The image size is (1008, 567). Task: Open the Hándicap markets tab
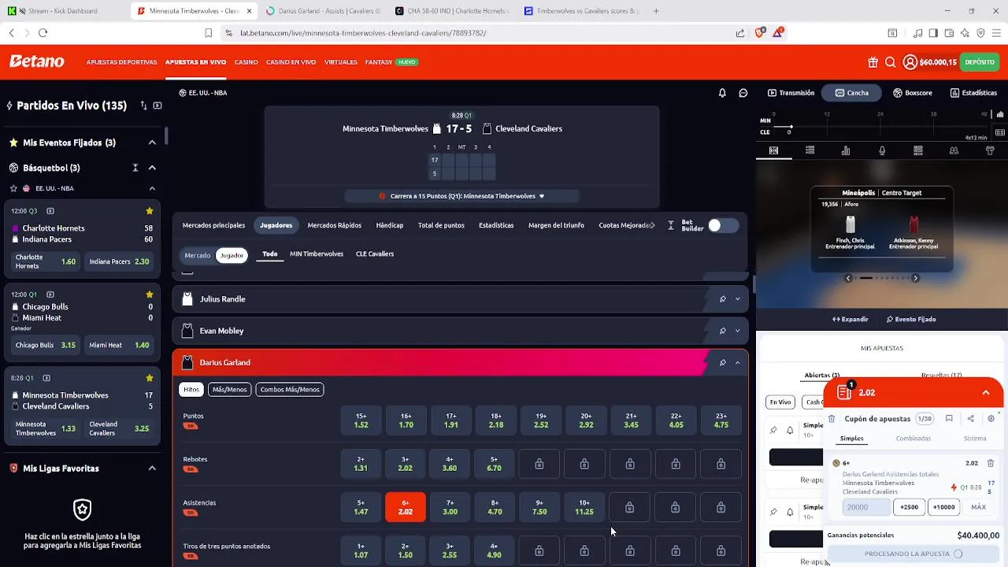pyautogui.click(x=390, y=225)
